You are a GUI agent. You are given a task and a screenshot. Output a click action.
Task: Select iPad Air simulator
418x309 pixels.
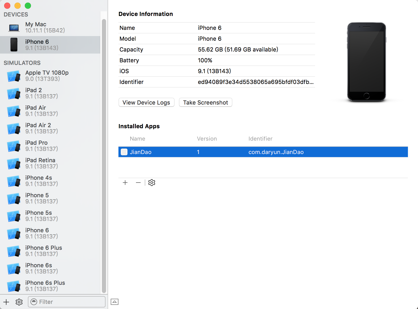(x=50, y=111)
